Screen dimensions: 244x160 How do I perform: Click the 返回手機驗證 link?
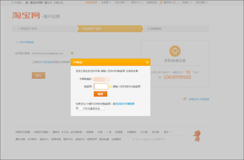click(26, 42)
